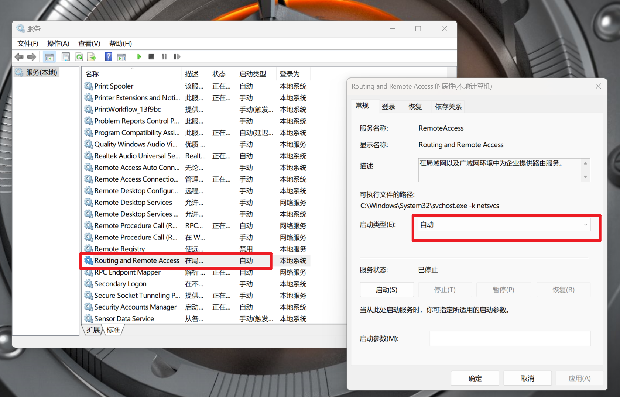
Task: Click the Pause Service toolbar icon
Action: pos(164,57)
